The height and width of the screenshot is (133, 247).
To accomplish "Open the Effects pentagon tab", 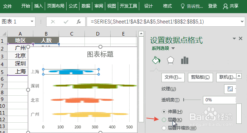I will (170, 60).
